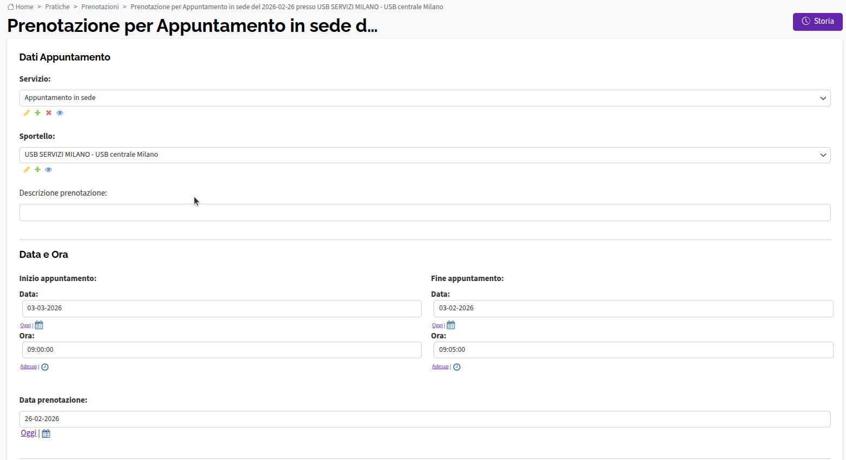Go to Pratiche in the breadcrumb
The height and width of the screenshot is (460, 846).
[57, 7]
